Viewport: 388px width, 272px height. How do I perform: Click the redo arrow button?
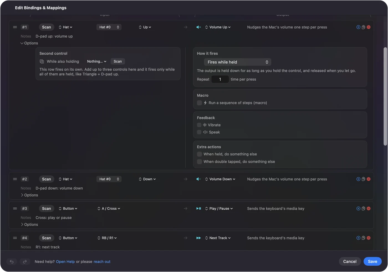click(25, 261)
